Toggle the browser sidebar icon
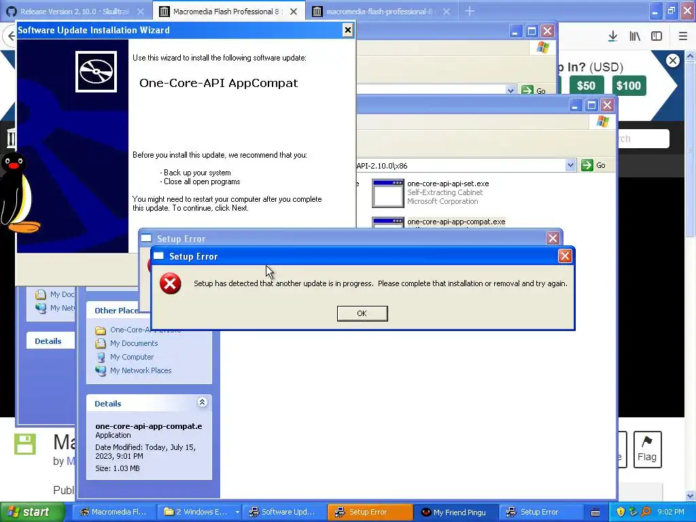 point(657,37)
